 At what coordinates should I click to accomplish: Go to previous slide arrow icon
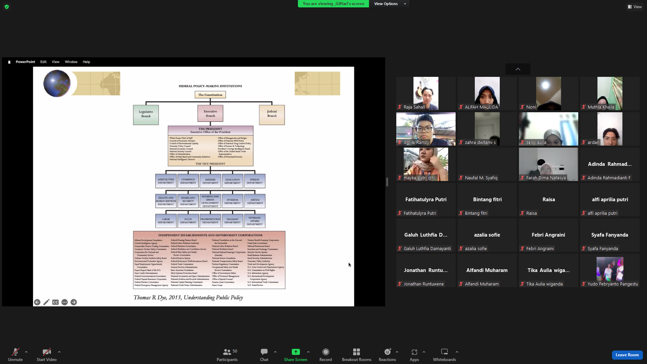point(37,302)
